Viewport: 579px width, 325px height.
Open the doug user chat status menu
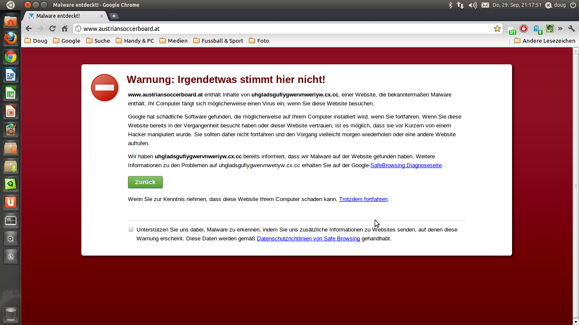coord(555,5)
